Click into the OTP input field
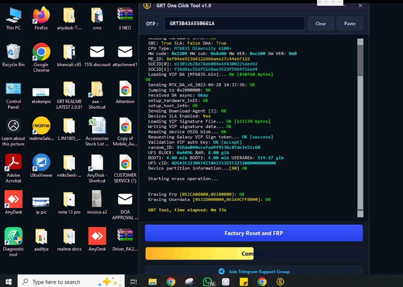The image size is (403, 287). [x=234, y=24]
